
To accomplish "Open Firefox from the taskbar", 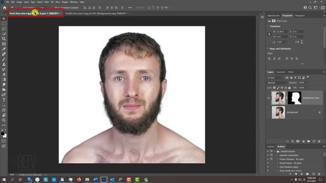I will pos(79,179).
